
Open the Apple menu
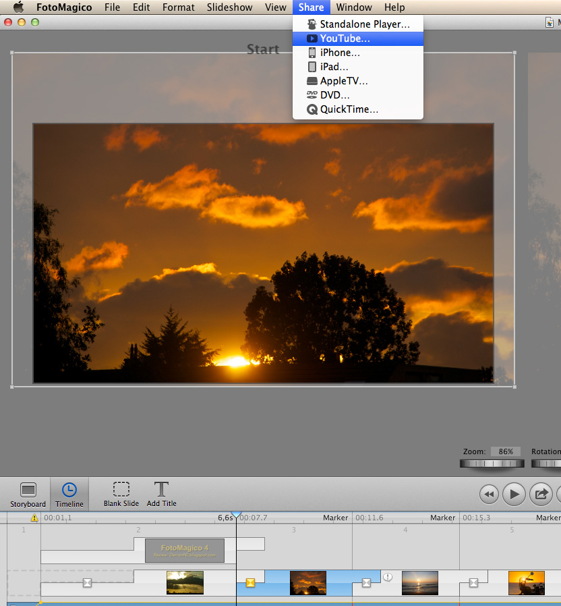pos(18,7)
